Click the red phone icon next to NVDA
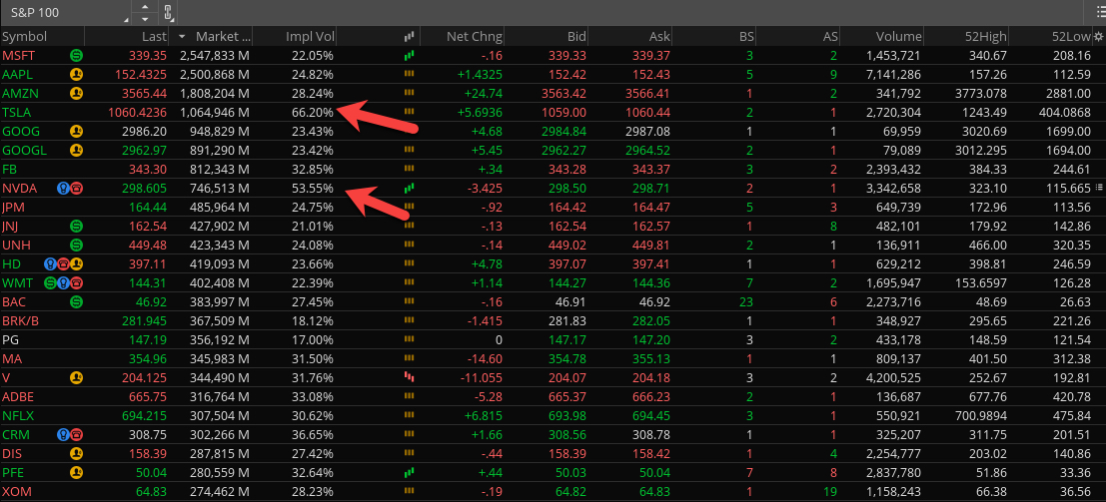Image resolution: width=1106 pixels, height=502 pixels. [x=76, y=188]
